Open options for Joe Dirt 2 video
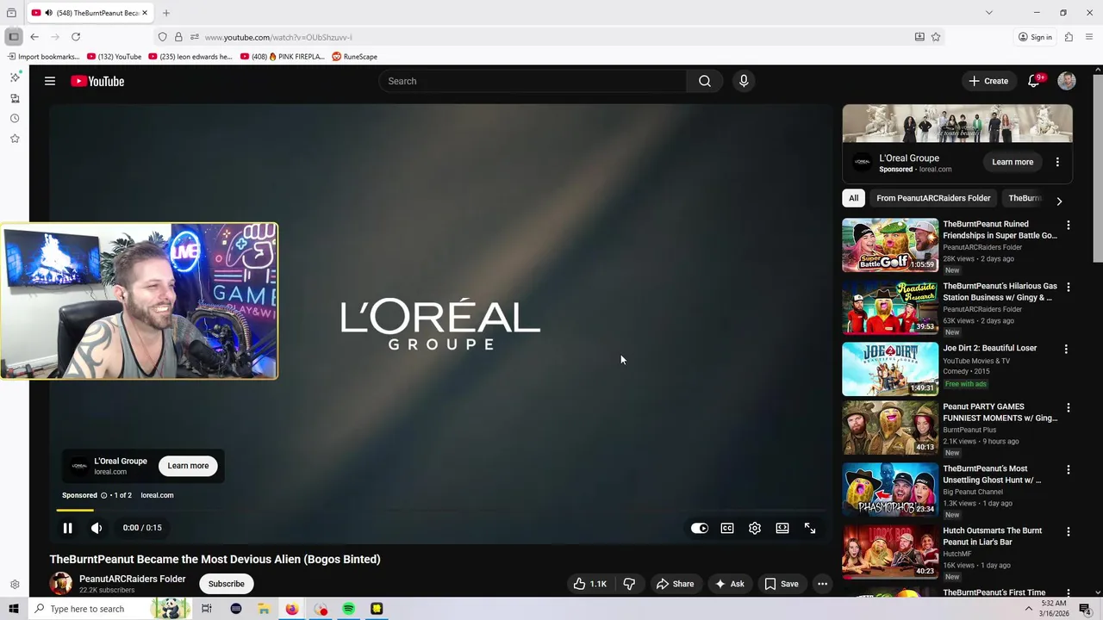Viewport: 1103px width, 620px height. click(x=1066, y=349)
